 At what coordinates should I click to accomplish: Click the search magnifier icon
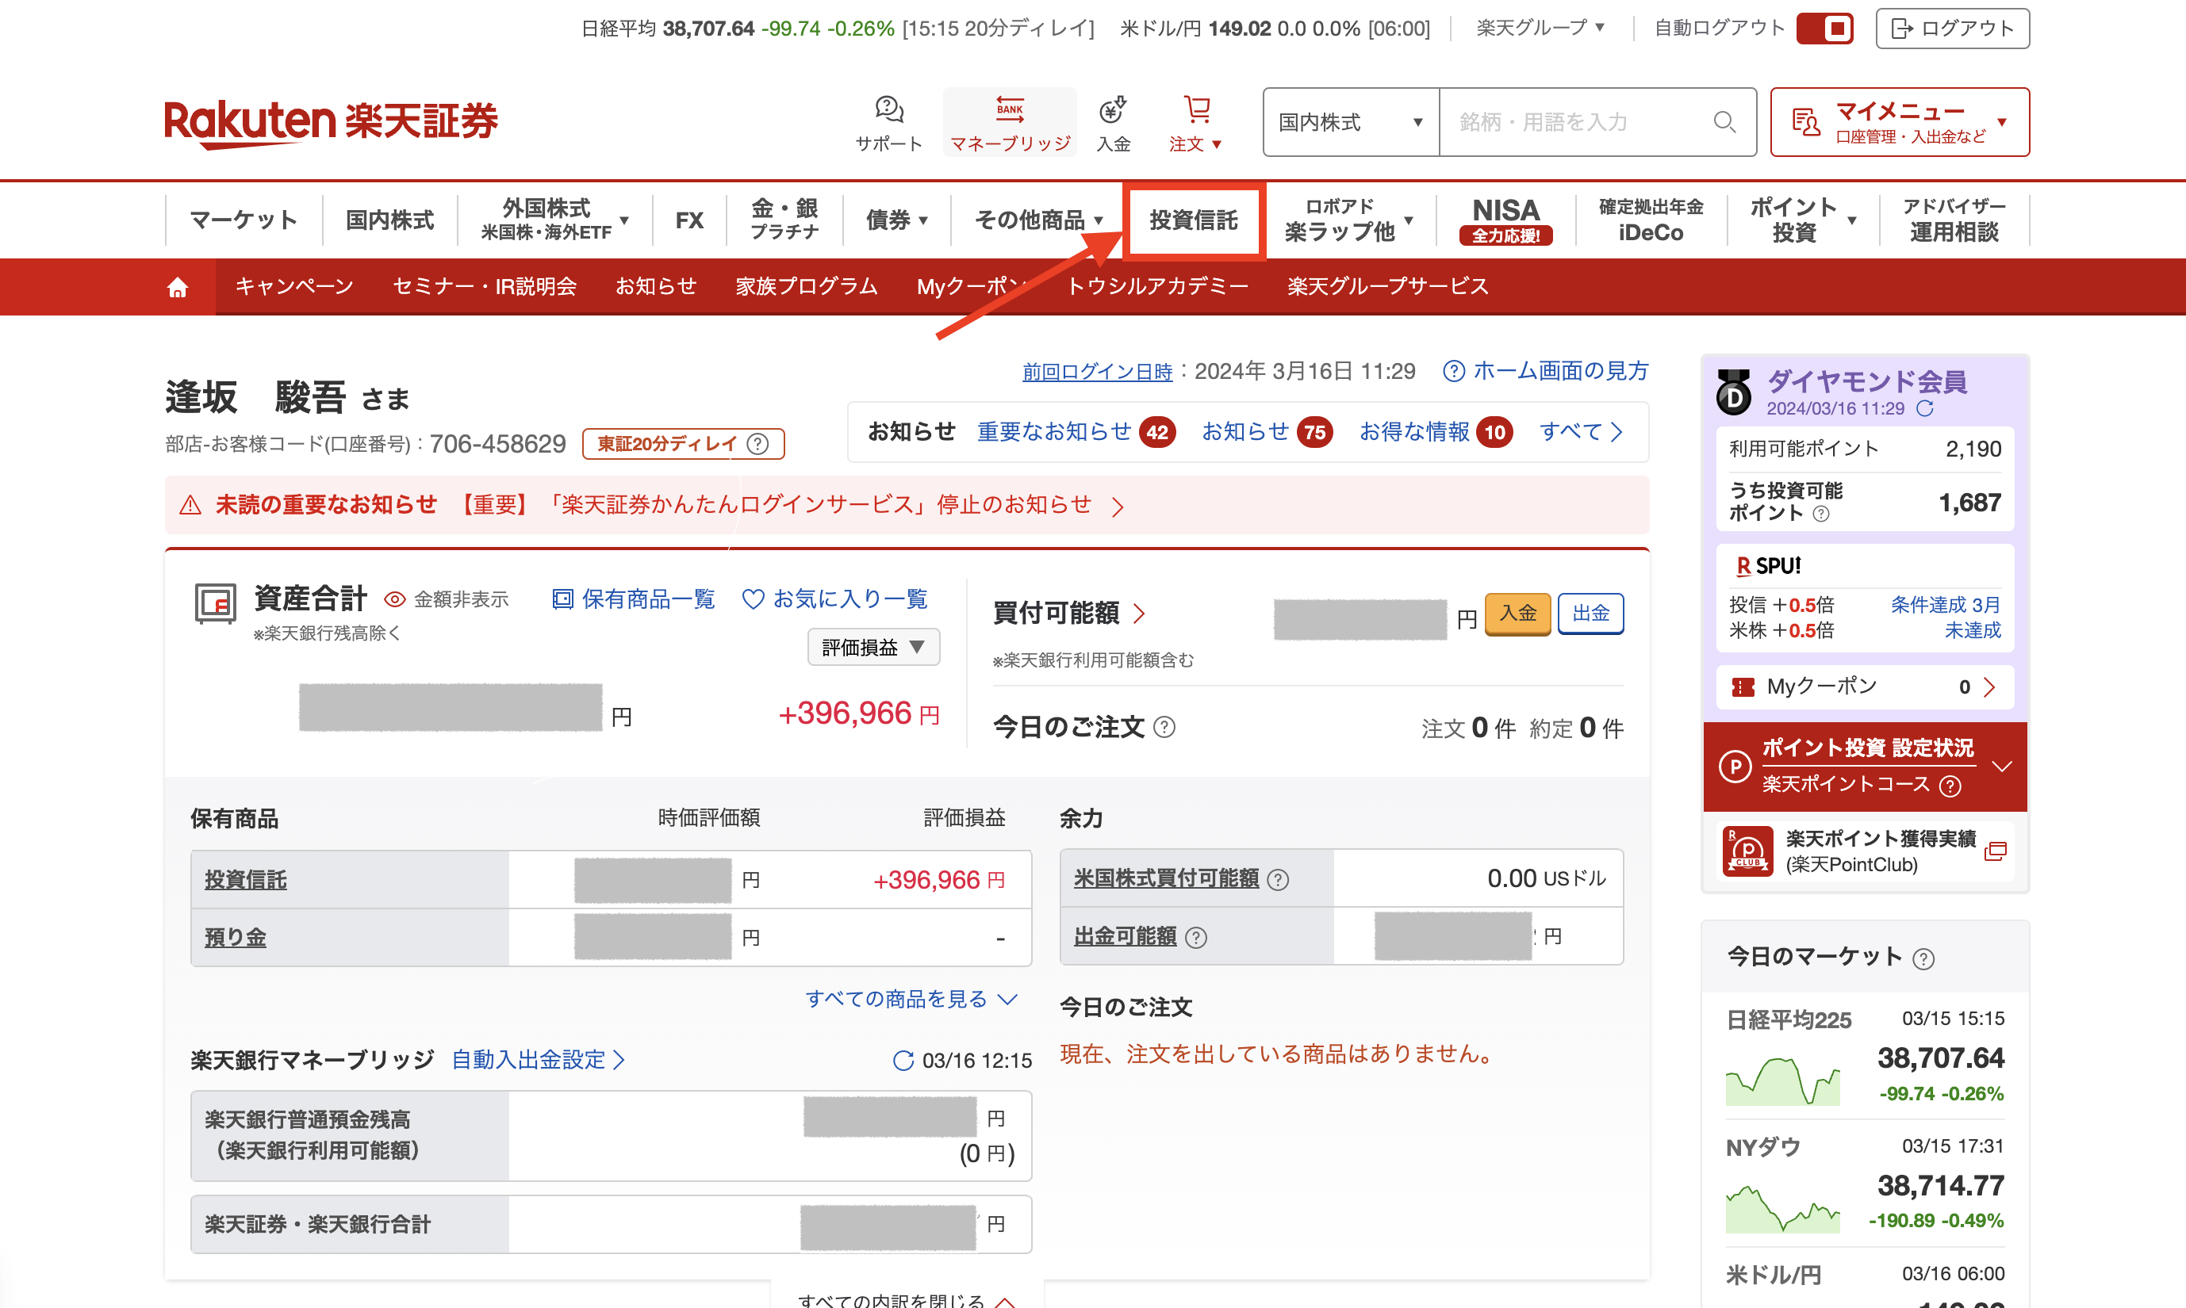[x=1724, y=121]
